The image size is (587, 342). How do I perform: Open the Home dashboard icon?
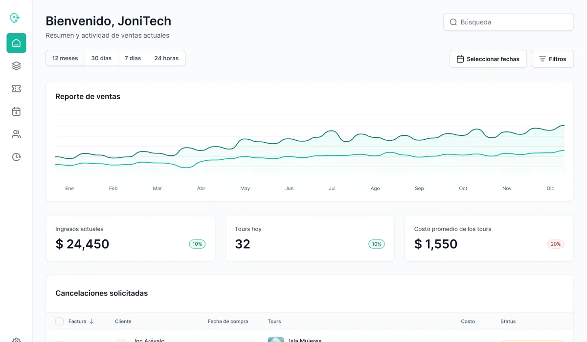(16, 43)
